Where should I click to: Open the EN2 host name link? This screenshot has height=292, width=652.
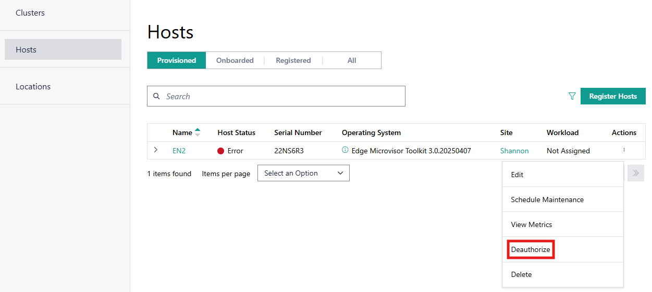[179, 151]
